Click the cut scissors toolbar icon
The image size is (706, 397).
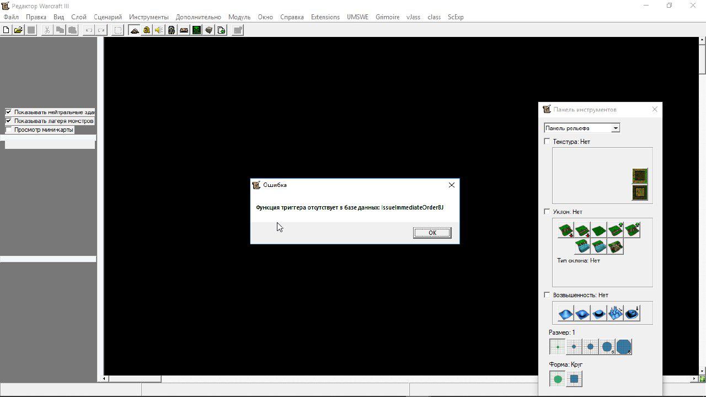click(47, 30)
